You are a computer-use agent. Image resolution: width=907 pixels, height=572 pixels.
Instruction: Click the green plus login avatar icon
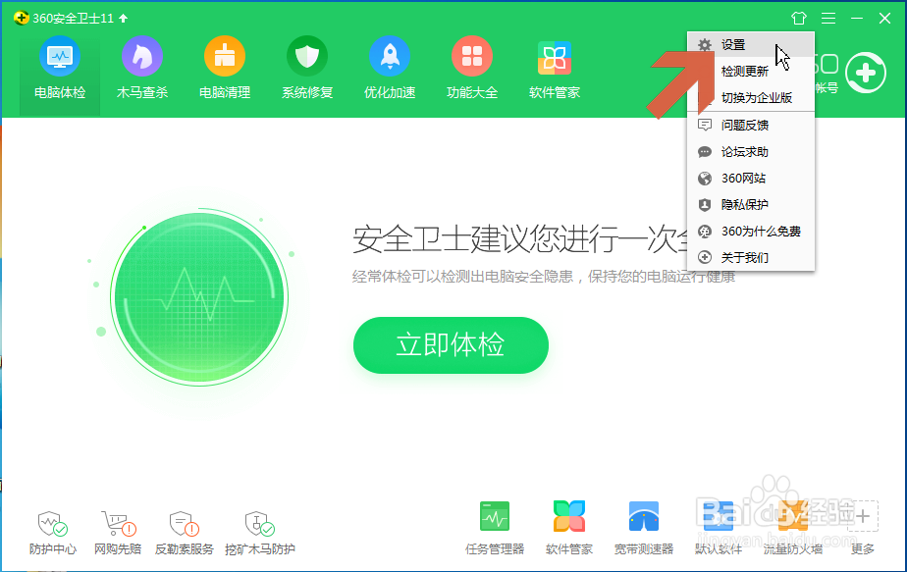click(x=866, y=73)
